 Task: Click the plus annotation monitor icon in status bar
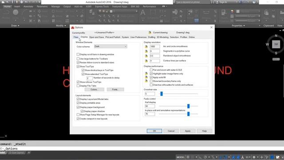[261, 157]
